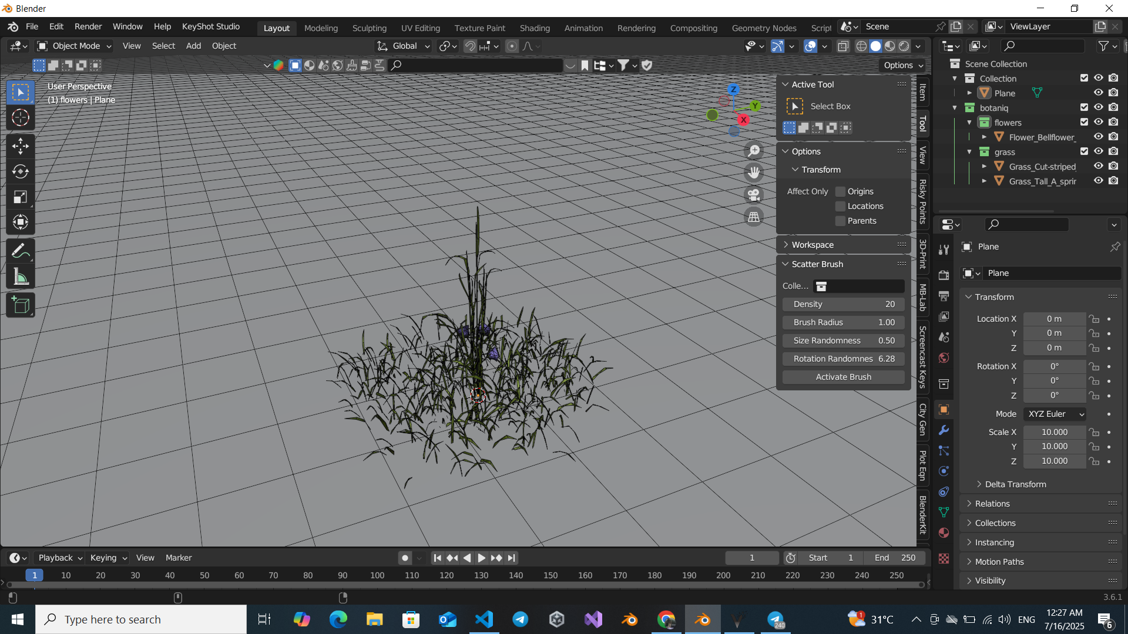Open the Modifier properties wrench tab
The image size is (1128, 634).
coord(944,430)
